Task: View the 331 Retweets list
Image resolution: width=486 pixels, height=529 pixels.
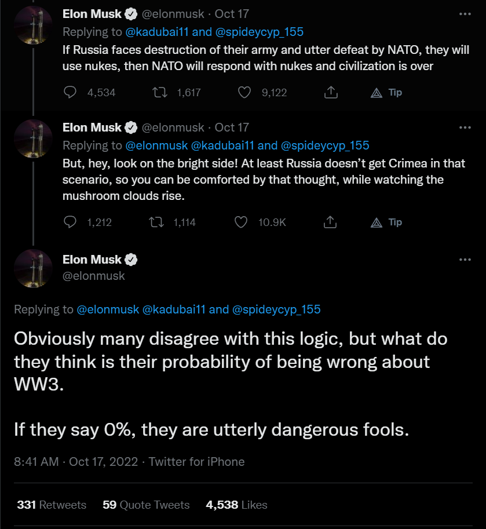Action: click(52, 505)
